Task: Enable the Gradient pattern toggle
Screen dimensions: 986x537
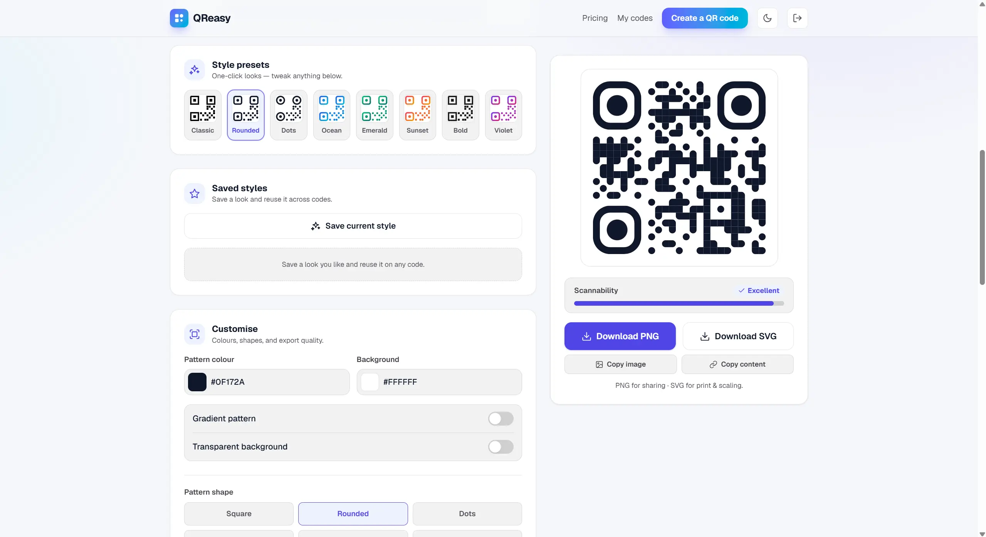Action: click(x=501, y=419)
